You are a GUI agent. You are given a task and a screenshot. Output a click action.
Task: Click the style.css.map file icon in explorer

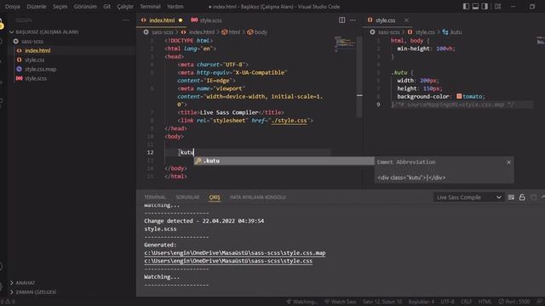coord(19,69)
